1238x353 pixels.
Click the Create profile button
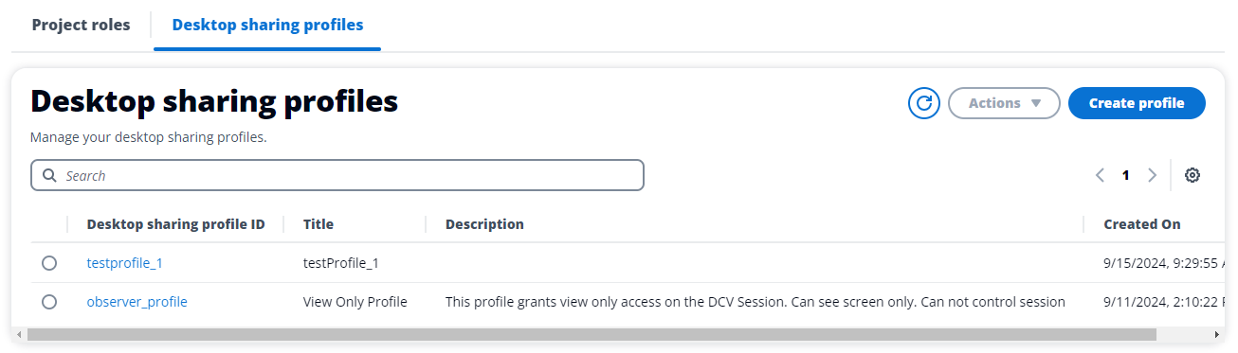pos(1137,103)
